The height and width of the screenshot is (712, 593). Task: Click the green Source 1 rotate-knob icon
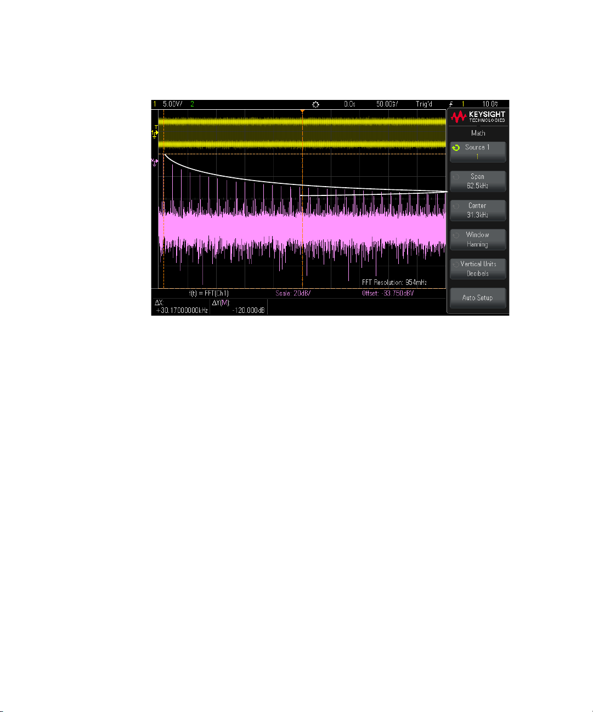[455, 148]
